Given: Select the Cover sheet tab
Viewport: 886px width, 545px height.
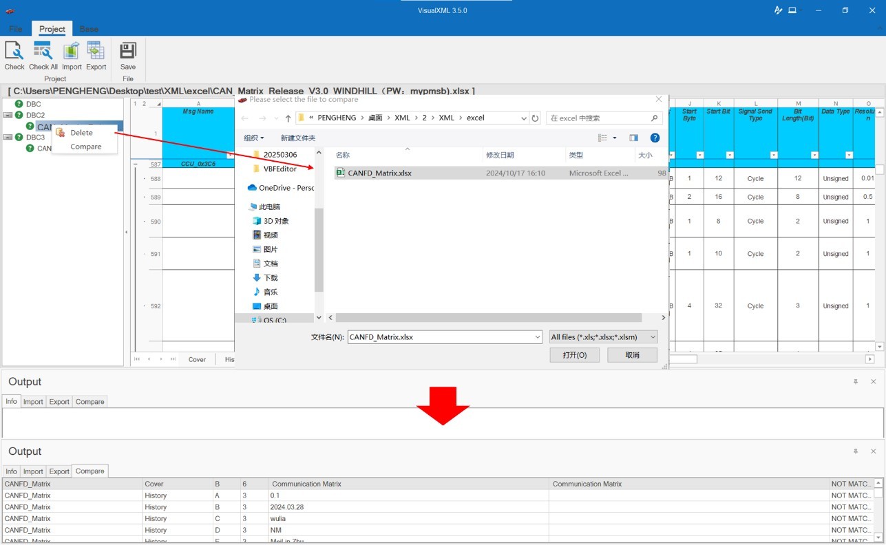Looking at the screenshot, I should click(x=197, y=359).
